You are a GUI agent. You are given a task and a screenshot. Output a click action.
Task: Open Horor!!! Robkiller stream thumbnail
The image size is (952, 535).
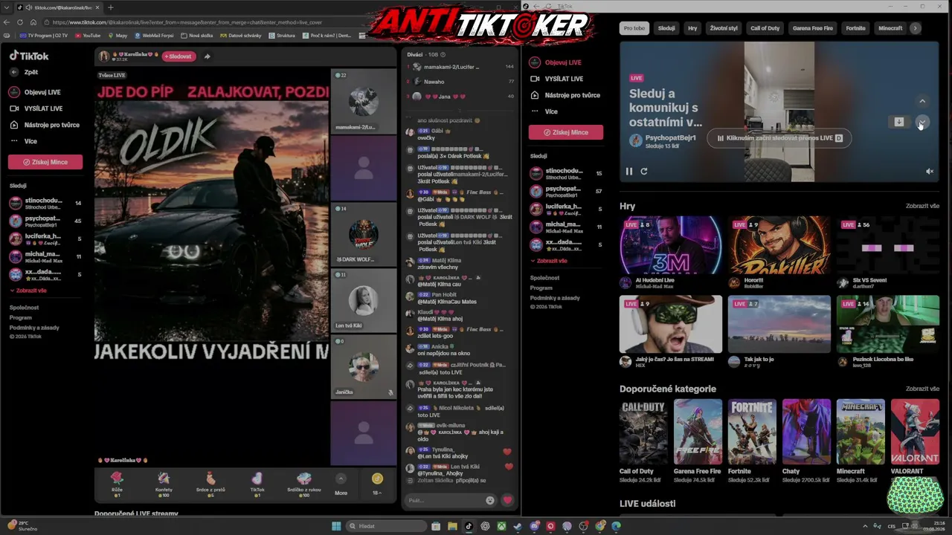[779, 245]
